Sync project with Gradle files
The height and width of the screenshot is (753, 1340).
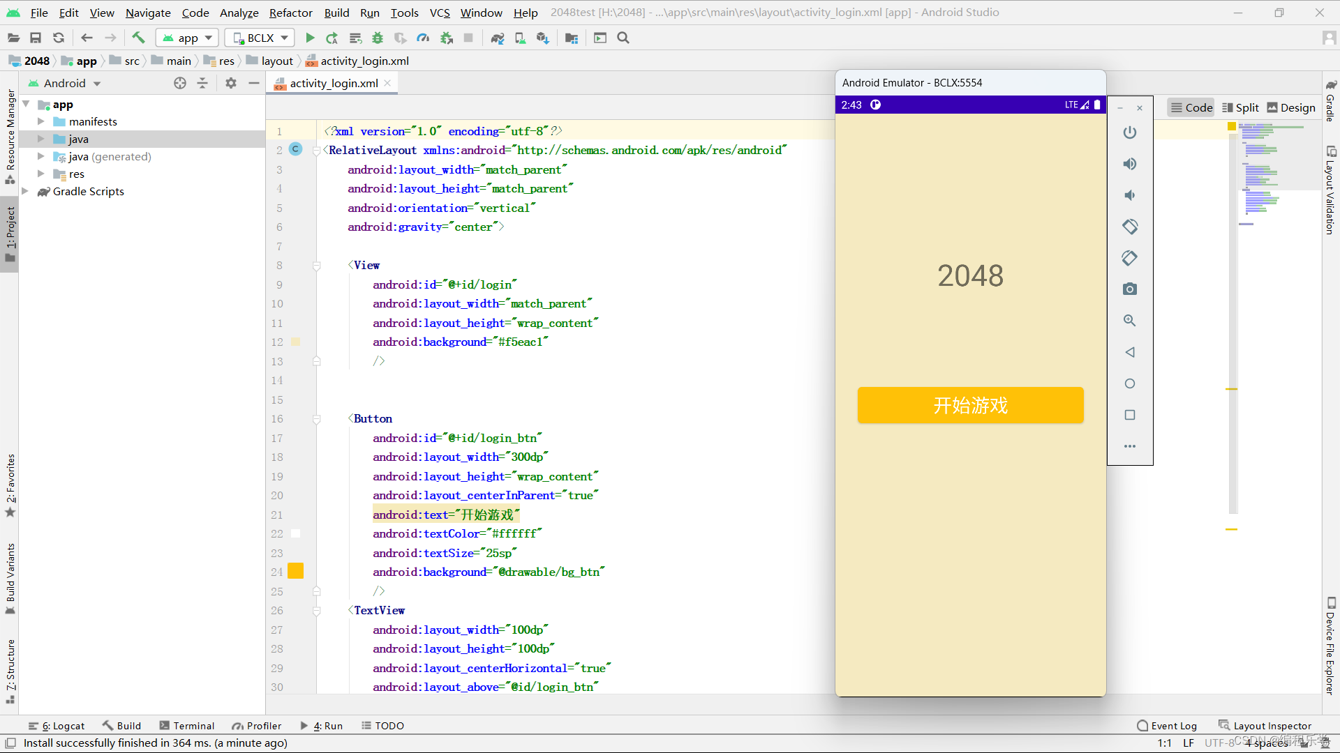497,38
